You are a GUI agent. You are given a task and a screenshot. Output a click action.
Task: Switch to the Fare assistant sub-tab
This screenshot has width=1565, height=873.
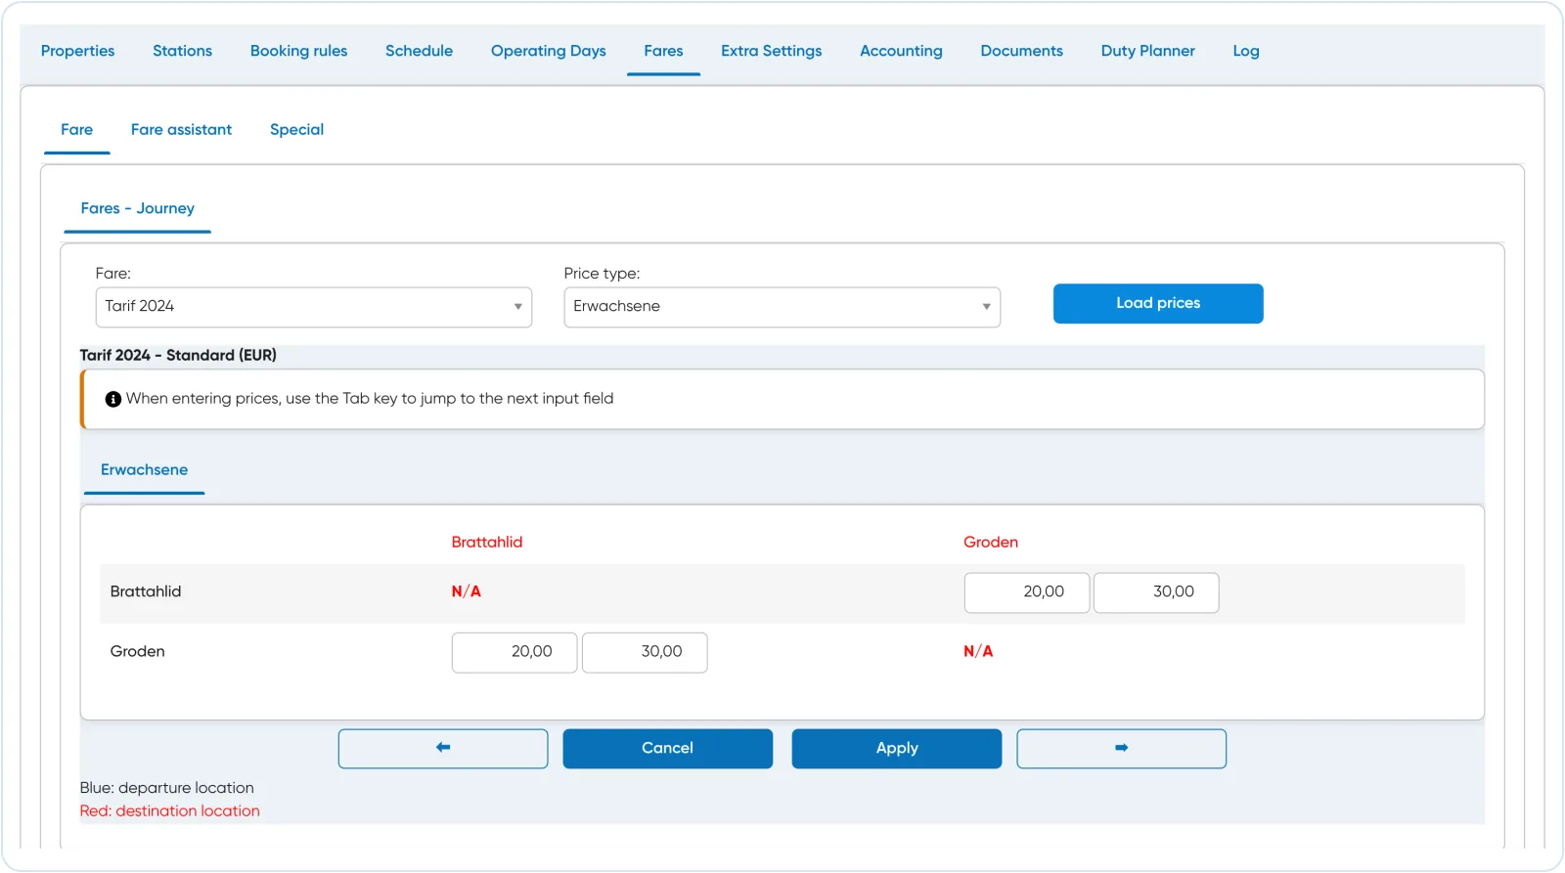point(181,130)
